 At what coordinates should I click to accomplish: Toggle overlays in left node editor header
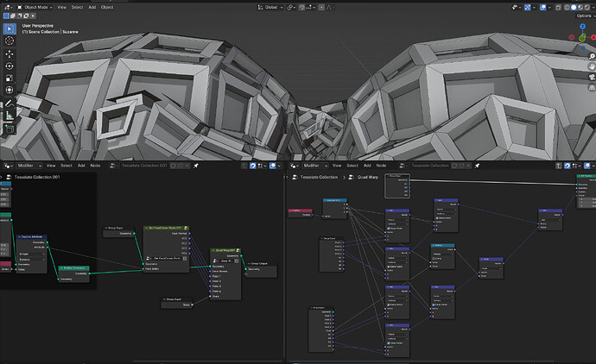coord(273,166)
